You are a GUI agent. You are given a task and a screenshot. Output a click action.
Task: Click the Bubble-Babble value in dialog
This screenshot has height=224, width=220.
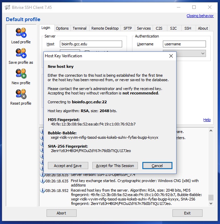point(104,137)
